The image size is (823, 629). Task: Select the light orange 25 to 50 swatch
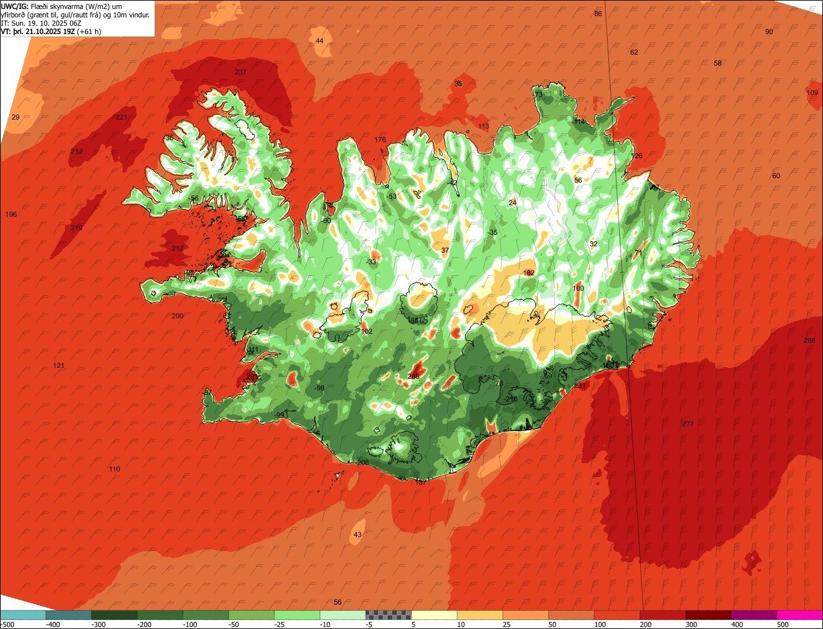(x=525, y=615)
